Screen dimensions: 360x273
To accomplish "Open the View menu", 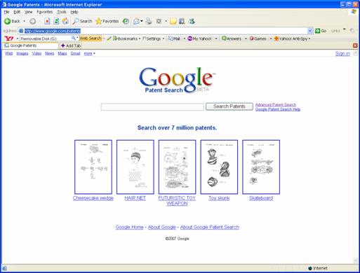I will click(x=29, y=12).
